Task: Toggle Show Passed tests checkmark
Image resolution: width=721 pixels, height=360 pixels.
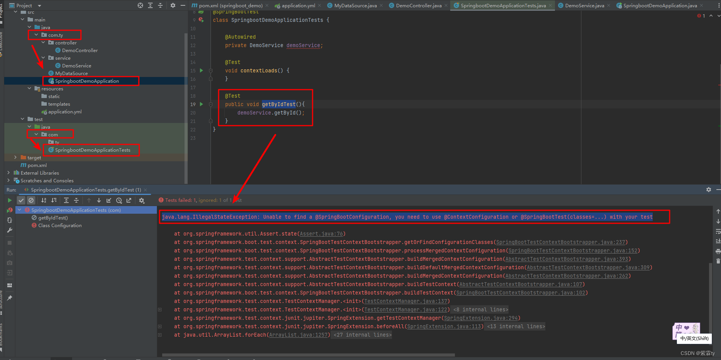Action: coord(21,200)
